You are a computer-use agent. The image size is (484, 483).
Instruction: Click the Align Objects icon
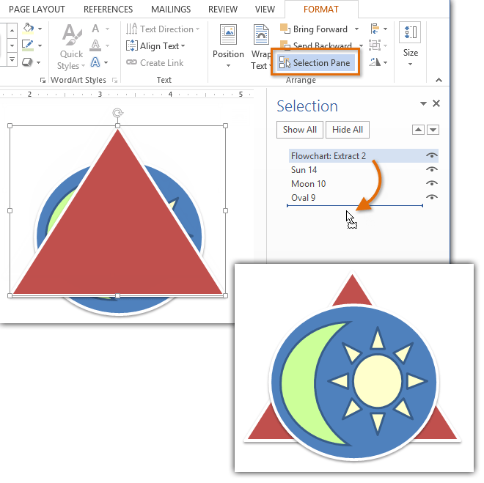[375, 29]
